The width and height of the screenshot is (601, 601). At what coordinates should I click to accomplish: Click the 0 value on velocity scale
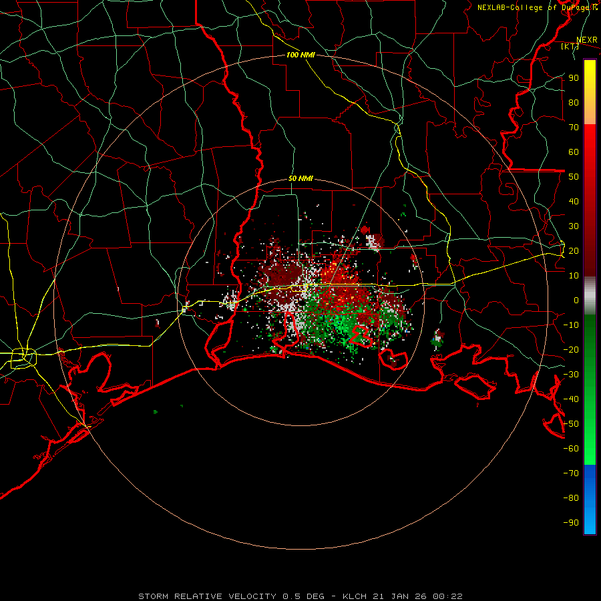point(576,300)
